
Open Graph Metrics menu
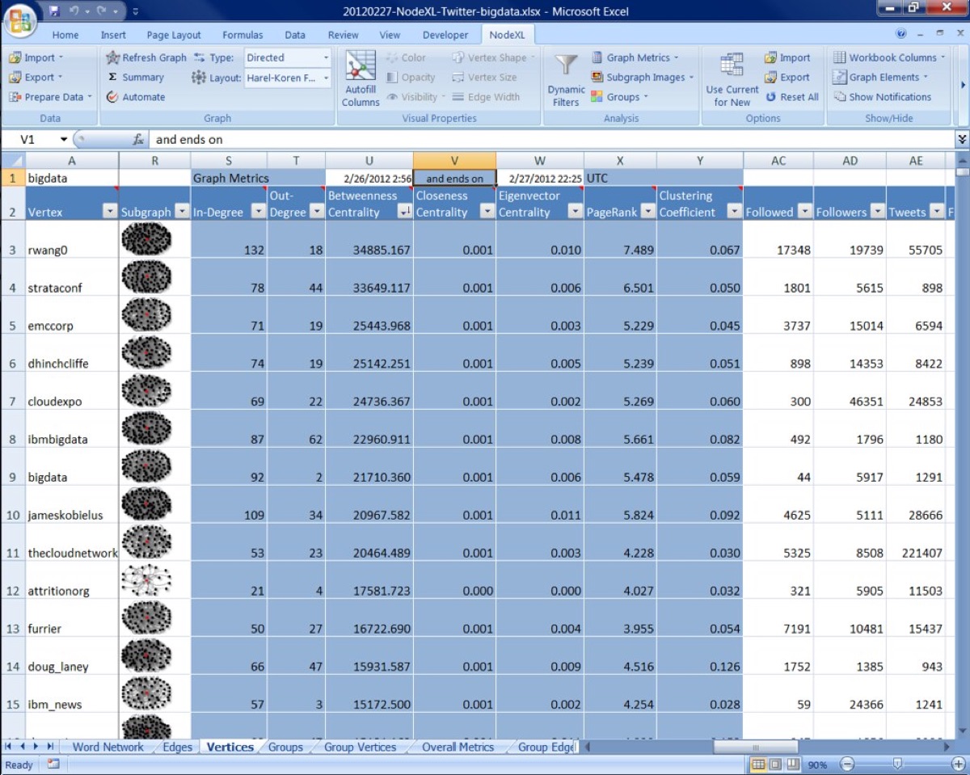pyautogui.click(x=635, y=57)
